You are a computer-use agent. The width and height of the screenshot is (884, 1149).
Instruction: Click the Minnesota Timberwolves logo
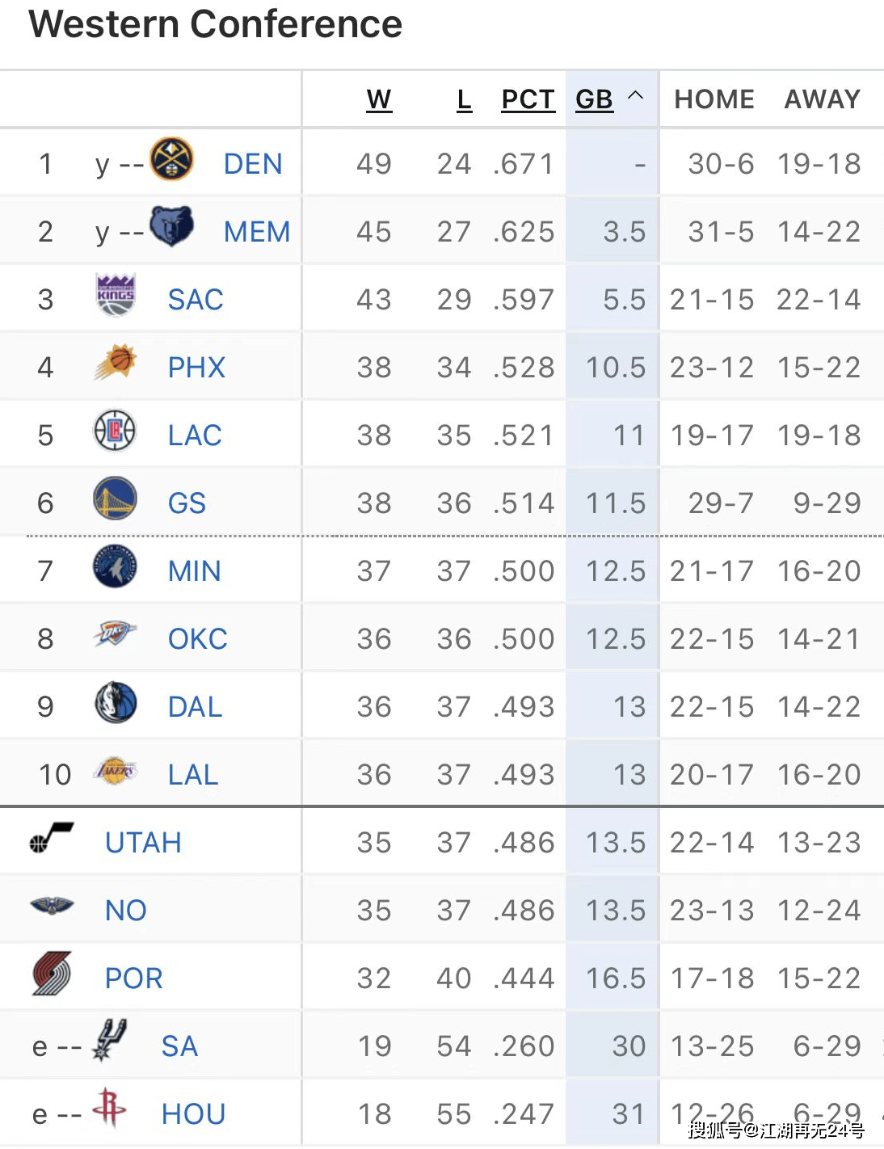(116, 566)
